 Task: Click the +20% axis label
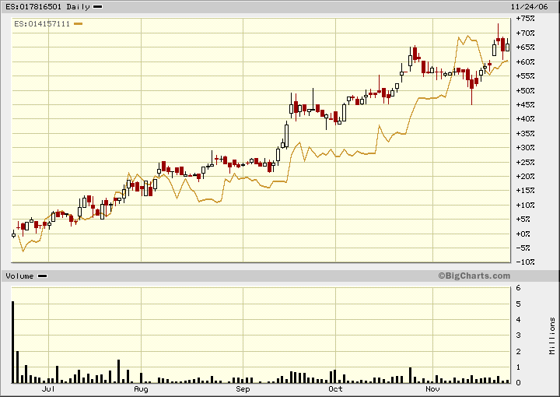pos(525,176)
